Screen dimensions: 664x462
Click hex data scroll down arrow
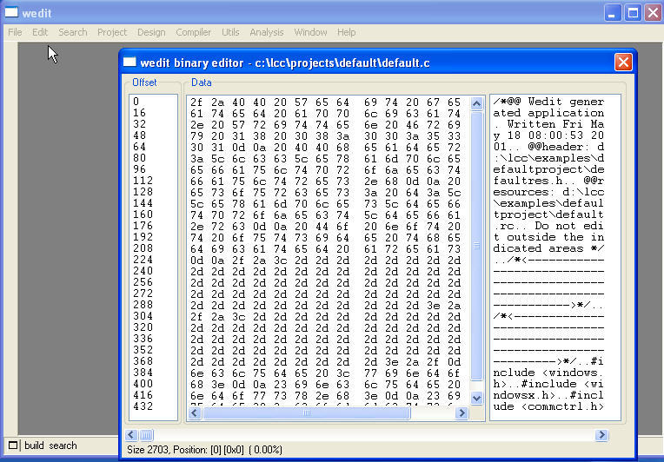[x=476, y=398]
